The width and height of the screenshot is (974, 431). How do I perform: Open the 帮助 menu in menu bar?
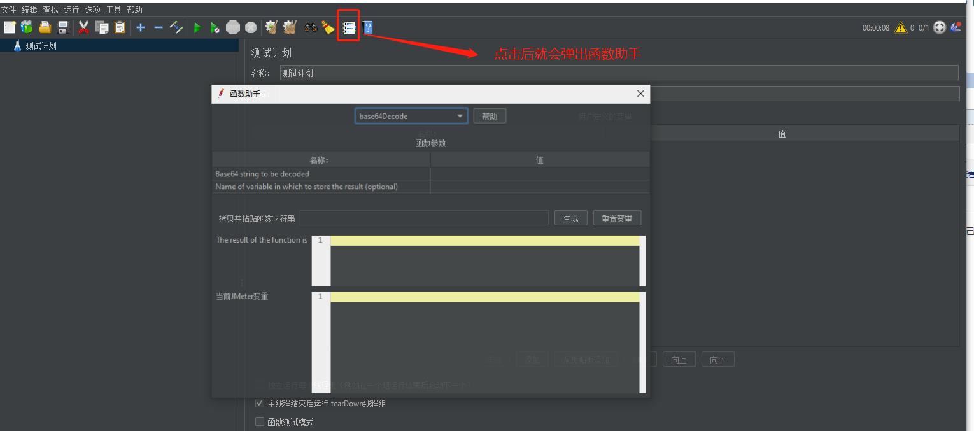pyautogui.click(x=135, y=10)
